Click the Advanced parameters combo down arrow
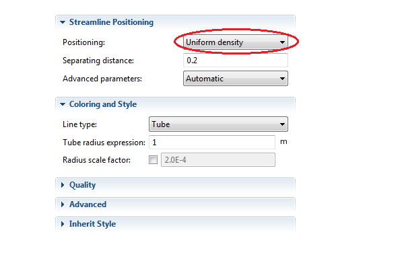Viewport: 404px width, 269px height. [x=282, y=79]
